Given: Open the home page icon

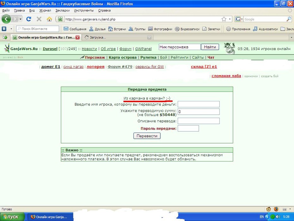Looking at the screenshot, I should pyautogui.click(x=49, y=19).
